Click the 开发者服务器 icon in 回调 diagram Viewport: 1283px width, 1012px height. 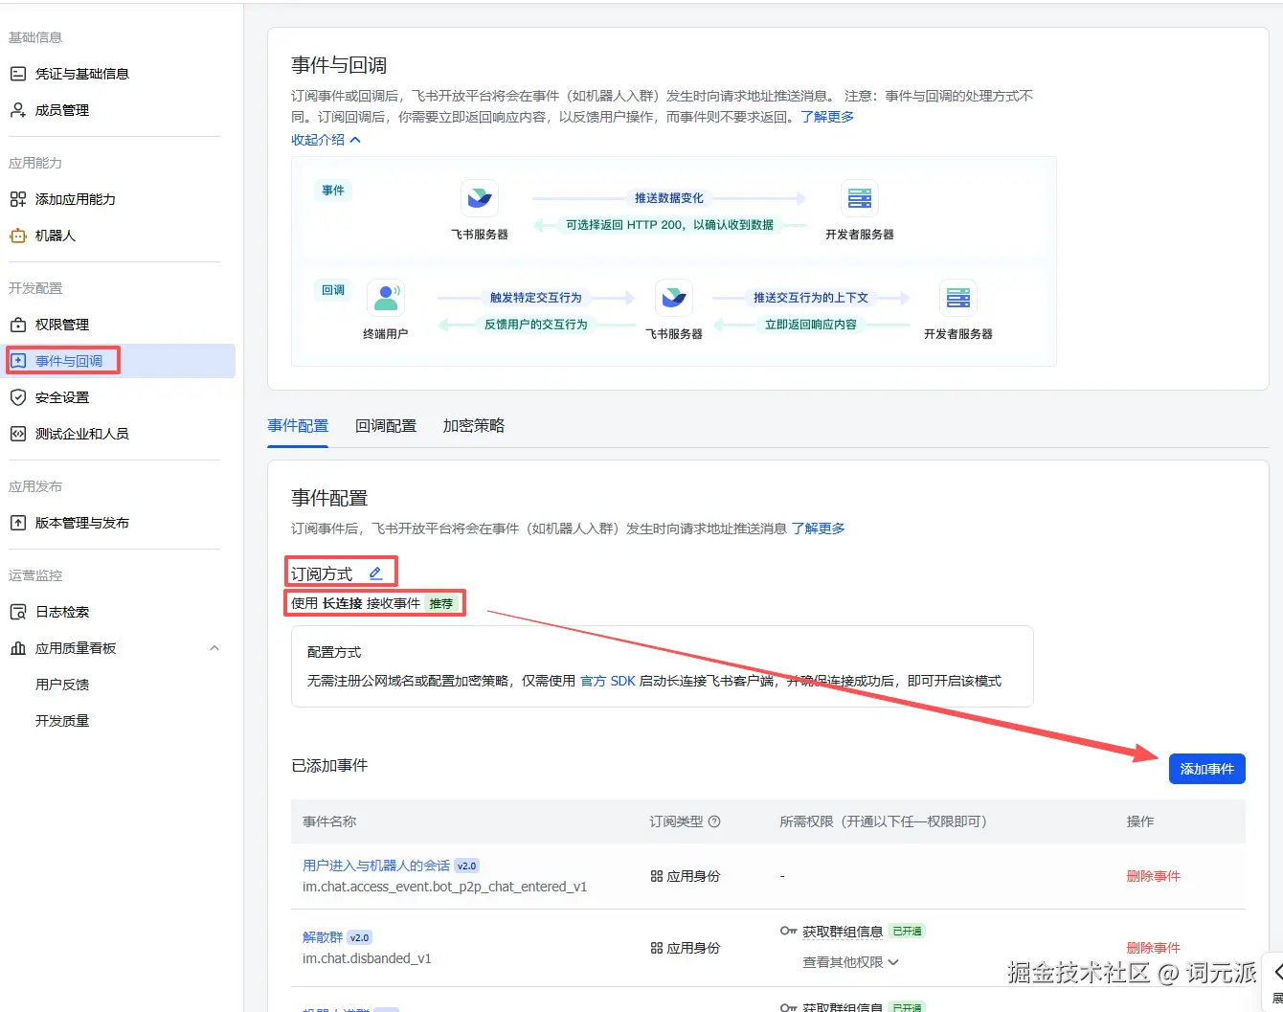click(x=957, y=298)
